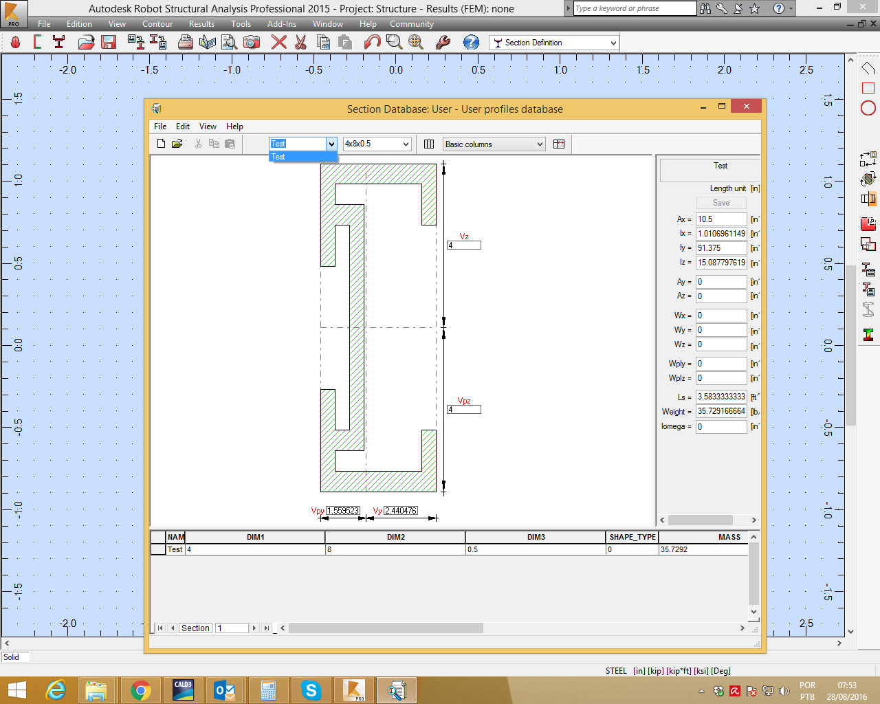Viewport: 880px width, 704px height.
Task: Create a new section in Section Database
Action: 161,144
